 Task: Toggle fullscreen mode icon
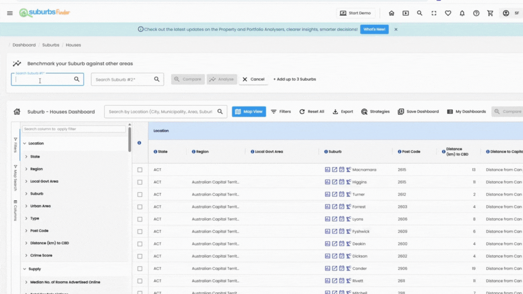pos(434,13)
